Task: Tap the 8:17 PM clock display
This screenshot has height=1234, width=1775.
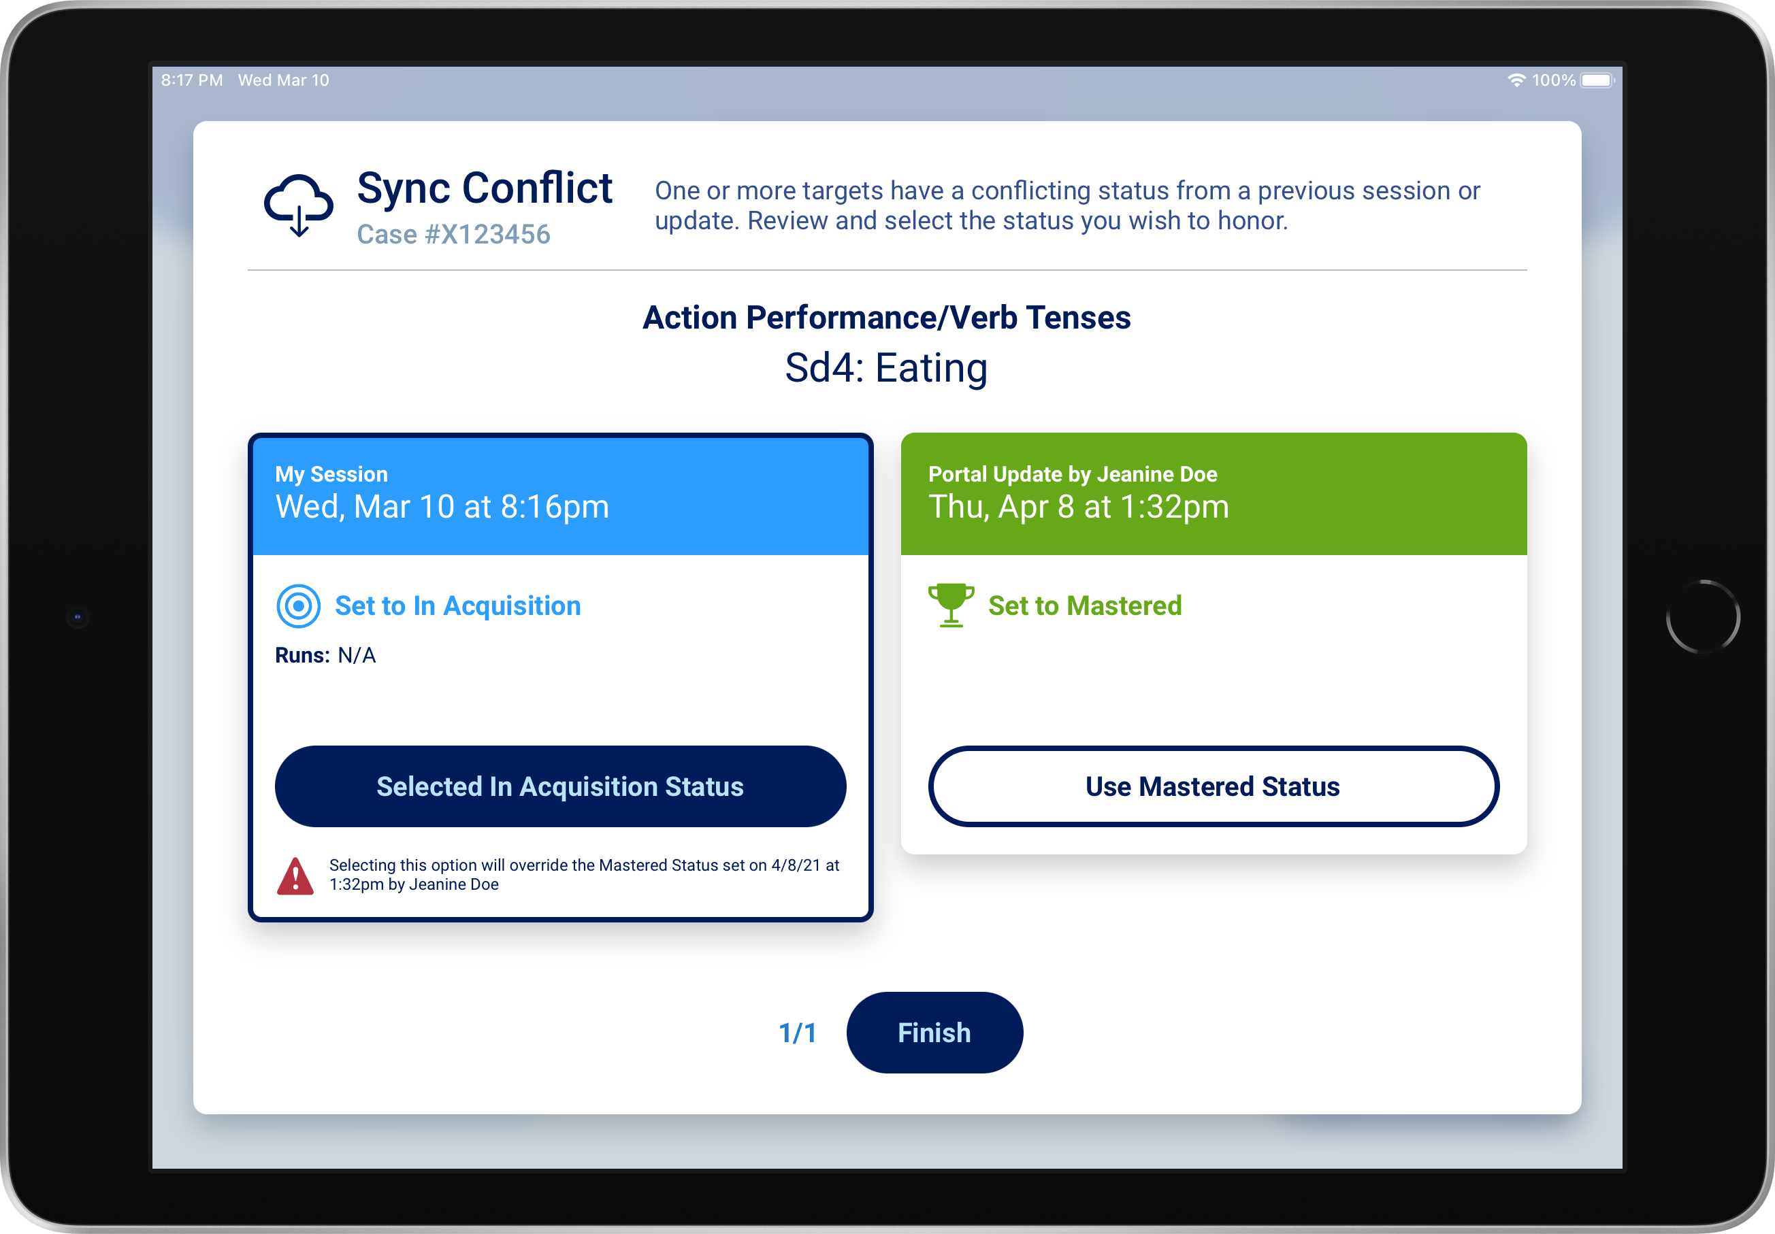Action: (192, 80)
